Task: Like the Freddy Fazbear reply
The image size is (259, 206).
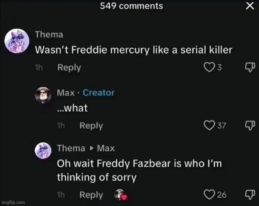Action: 210,195
